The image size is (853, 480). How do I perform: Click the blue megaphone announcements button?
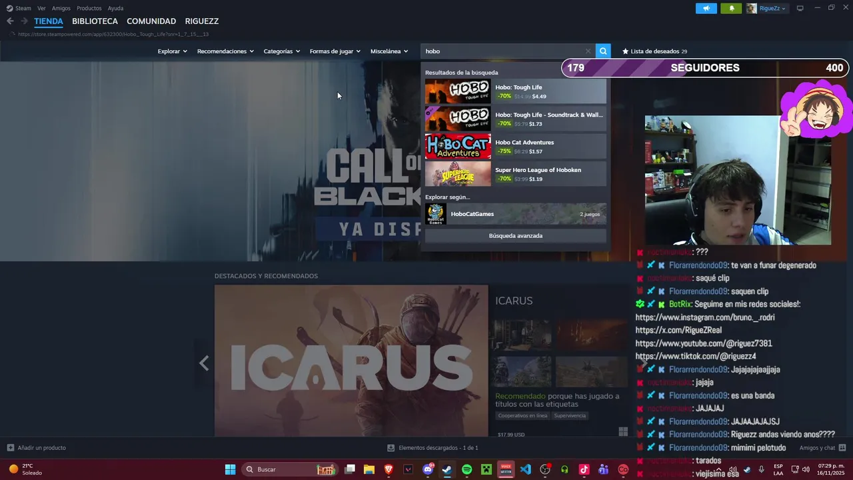pyautogui.click(x=706, y=8)
